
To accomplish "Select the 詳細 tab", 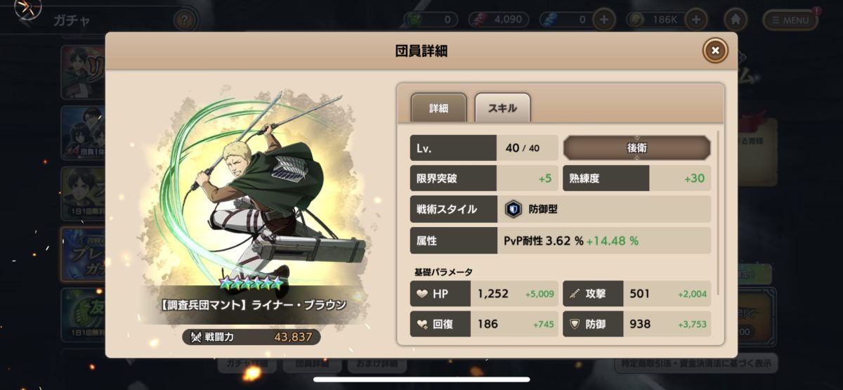I will click(438, 108).
